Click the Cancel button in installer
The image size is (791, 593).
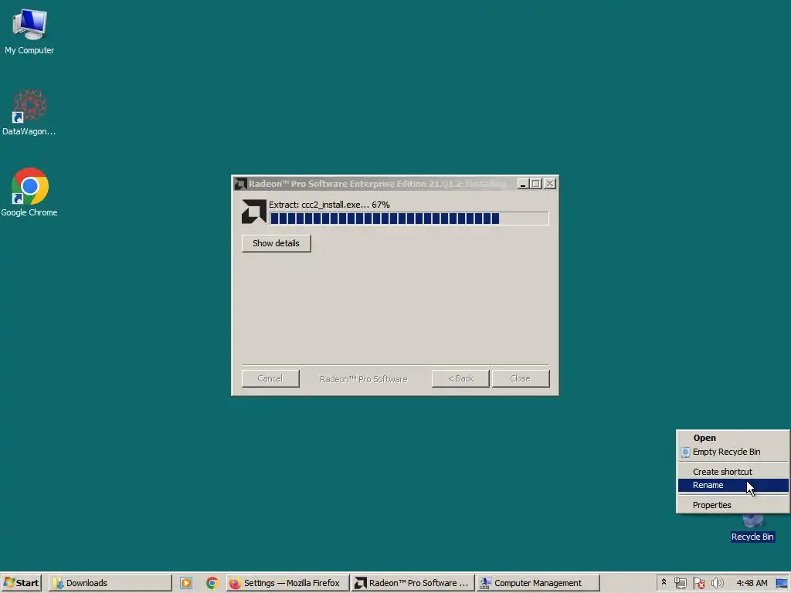(x=270, y=378)
